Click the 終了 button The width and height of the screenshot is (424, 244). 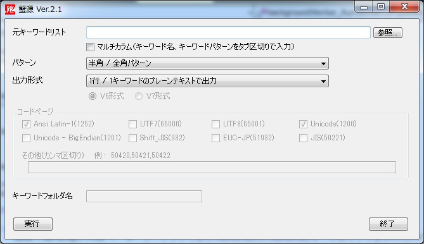(389, 224)
